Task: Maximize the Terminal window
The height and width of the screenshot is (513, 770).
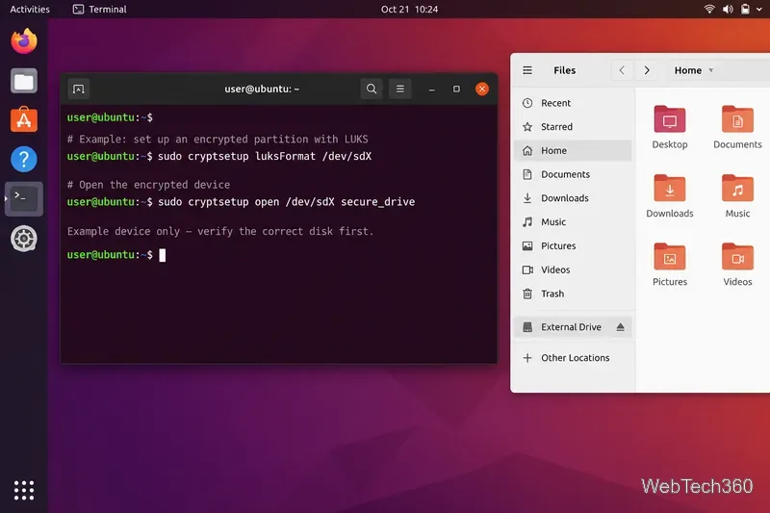Action: (456, 89)
